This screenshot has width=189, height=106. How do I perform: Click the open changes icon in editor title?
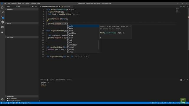click(x=181, y=6)
